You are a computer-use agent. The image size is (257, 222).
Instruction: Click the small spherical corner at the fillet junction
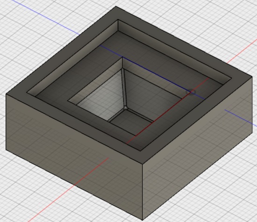point(126,107)
